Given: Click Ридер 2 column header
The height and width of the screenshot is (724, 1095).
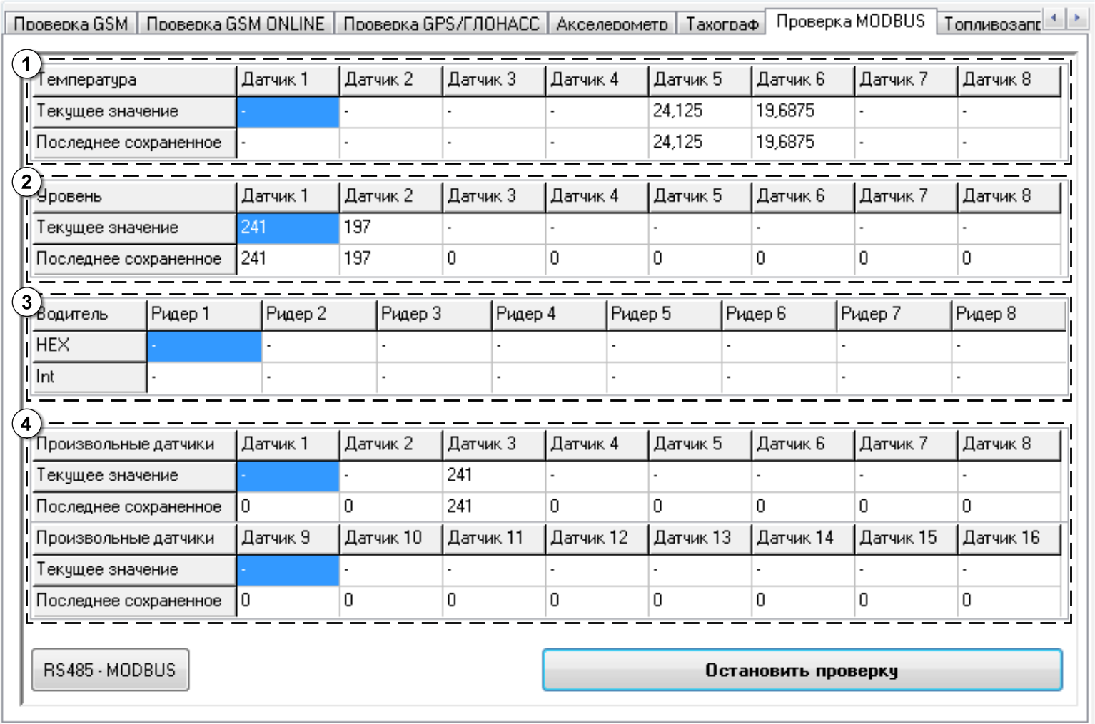Looking at the screenshot, I should point(319,314).
